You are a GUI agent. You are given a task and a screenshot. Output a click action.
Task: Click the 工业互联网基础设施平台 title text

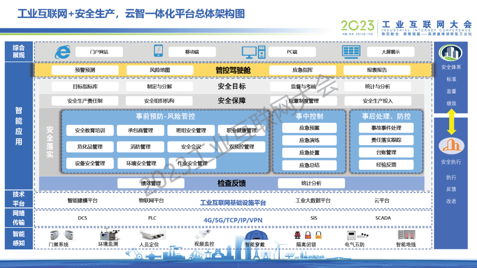[233, 203]
